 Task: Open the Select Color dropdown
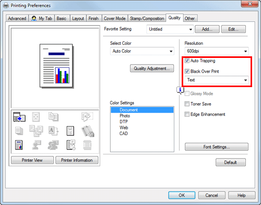pyautogui.click(x=142, y=51)
